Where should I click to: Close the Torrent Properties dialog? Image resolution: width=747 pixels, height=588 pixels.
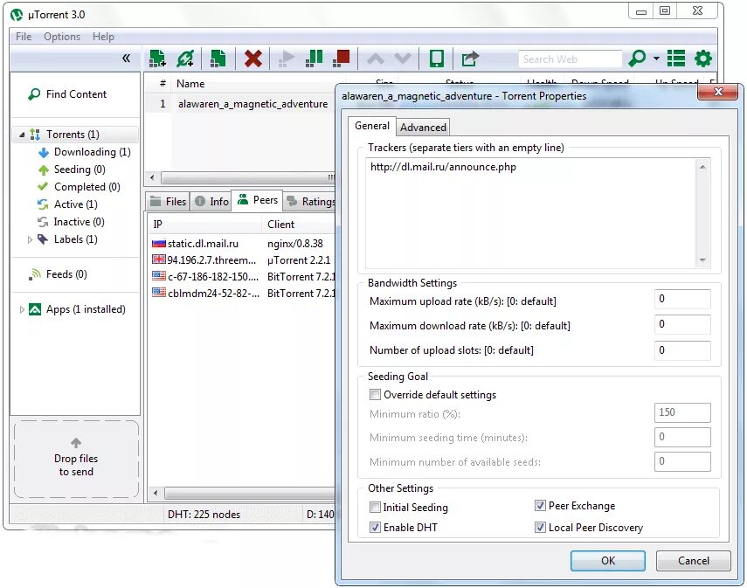718,92
